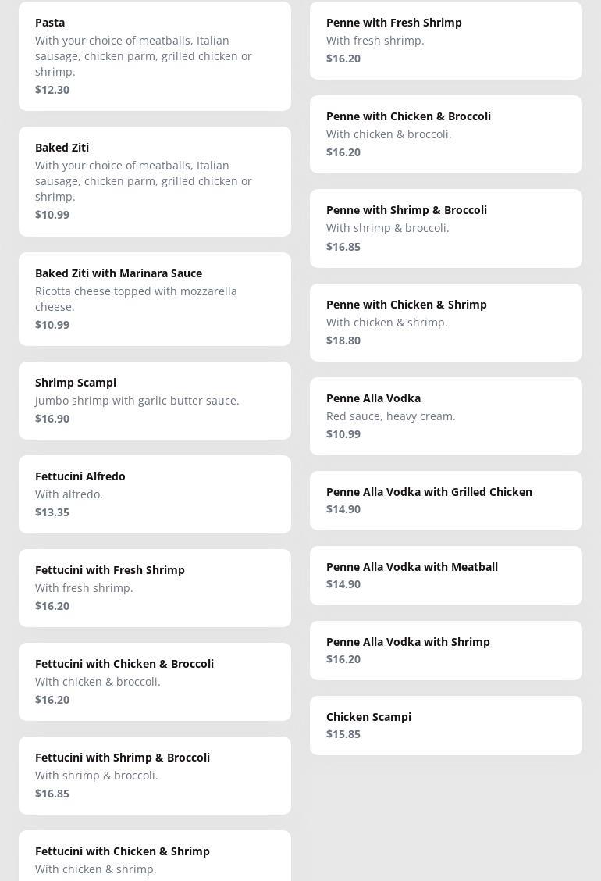The image size is (601, 881).
Task: Select Fettucini Alfredo dish
Action: (x=155, y=494)
